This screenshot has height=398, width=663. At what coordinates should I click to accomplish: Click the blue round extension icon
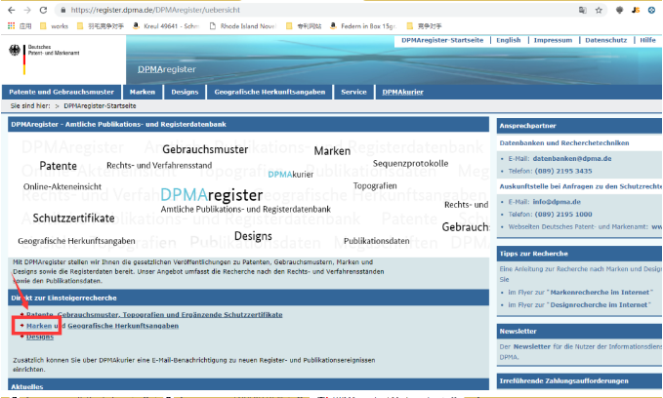651,10
